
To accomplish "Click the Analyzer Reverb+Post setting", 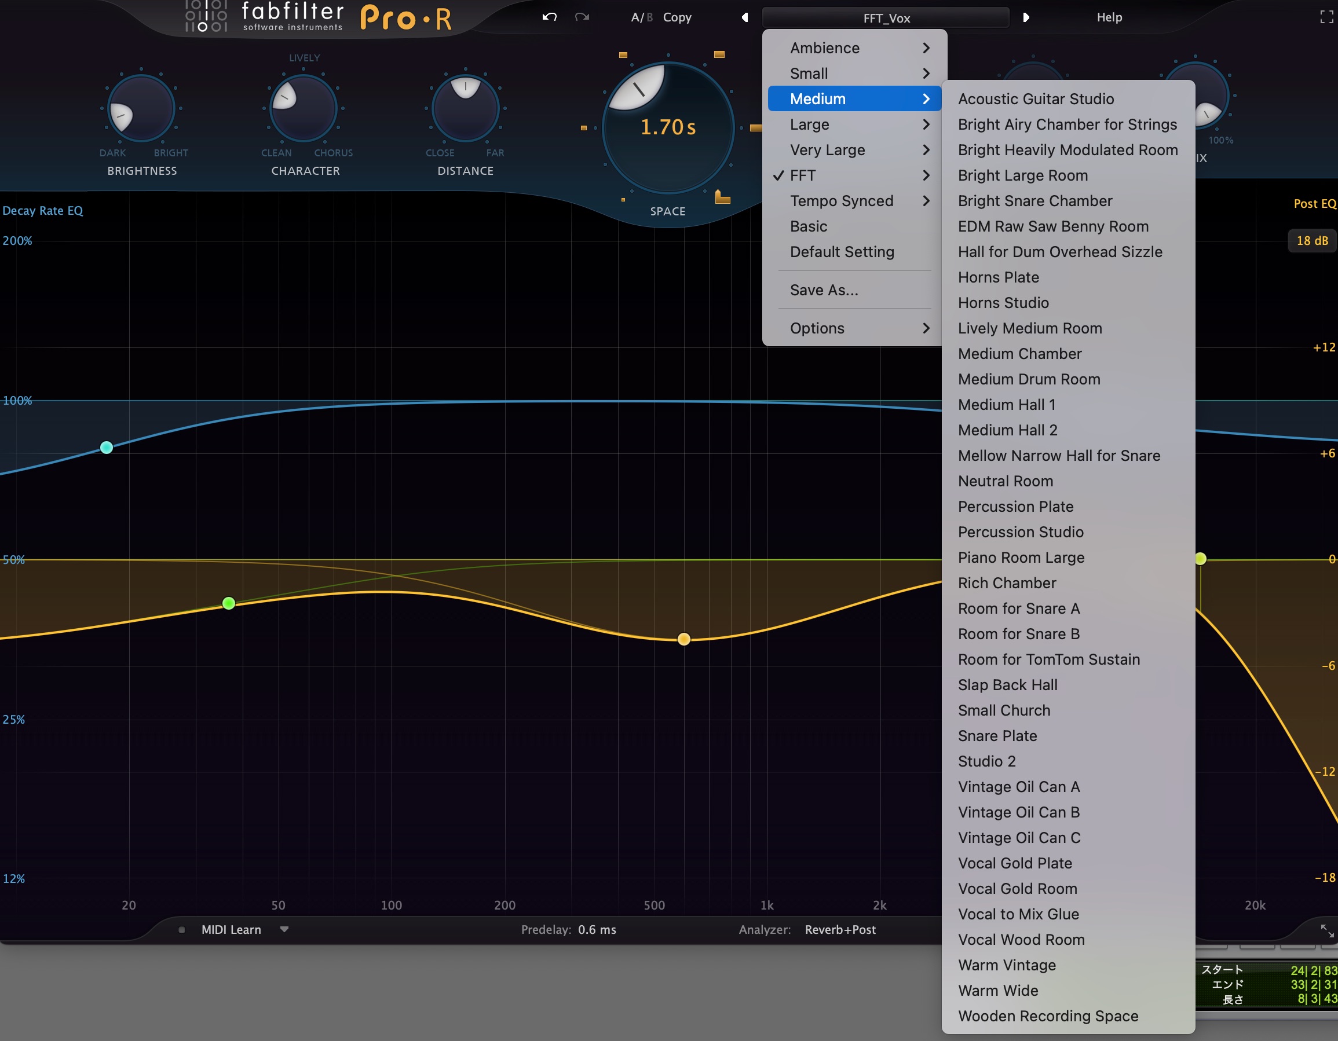I will pyautogui.click(x=840, y=930).
